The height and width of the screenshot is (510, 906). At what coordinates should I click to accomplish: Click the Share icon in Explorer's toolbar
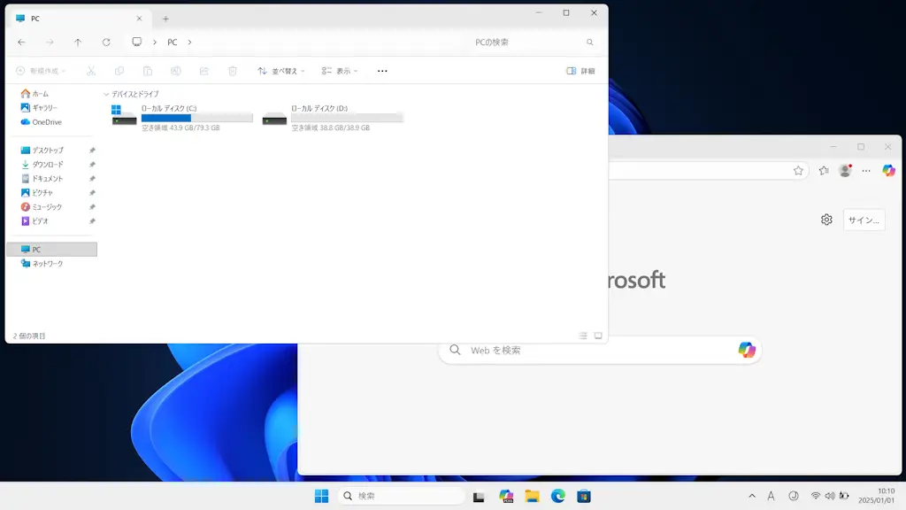click(203, 70)
